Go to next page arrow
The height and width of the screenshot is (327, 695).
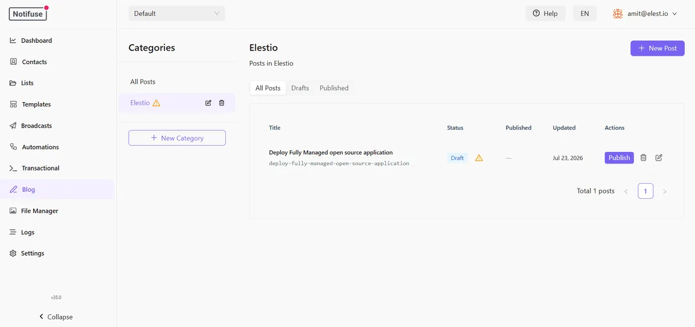pos(665,191)
